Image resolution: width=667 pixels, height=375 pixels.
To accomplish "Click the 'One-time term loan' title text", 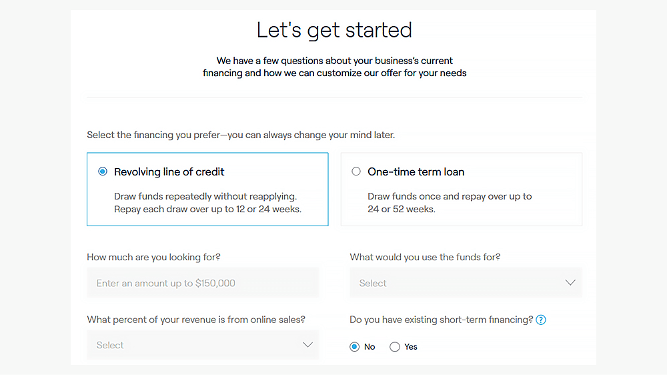I will click(416, 171).
